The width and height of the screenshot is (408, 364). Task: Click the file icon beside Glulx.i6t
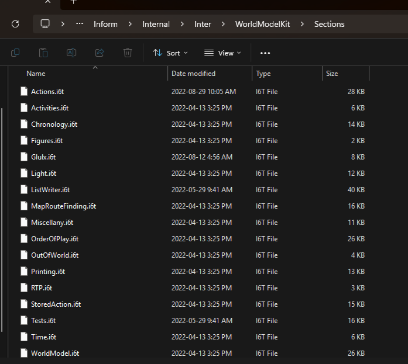24,157
